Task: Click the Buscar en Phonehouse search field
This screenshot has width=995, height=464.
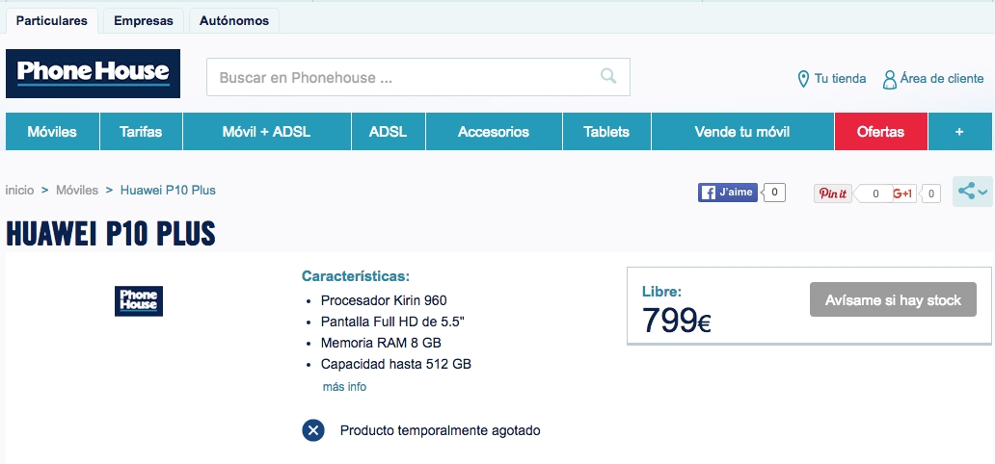Action: point(418,77)
